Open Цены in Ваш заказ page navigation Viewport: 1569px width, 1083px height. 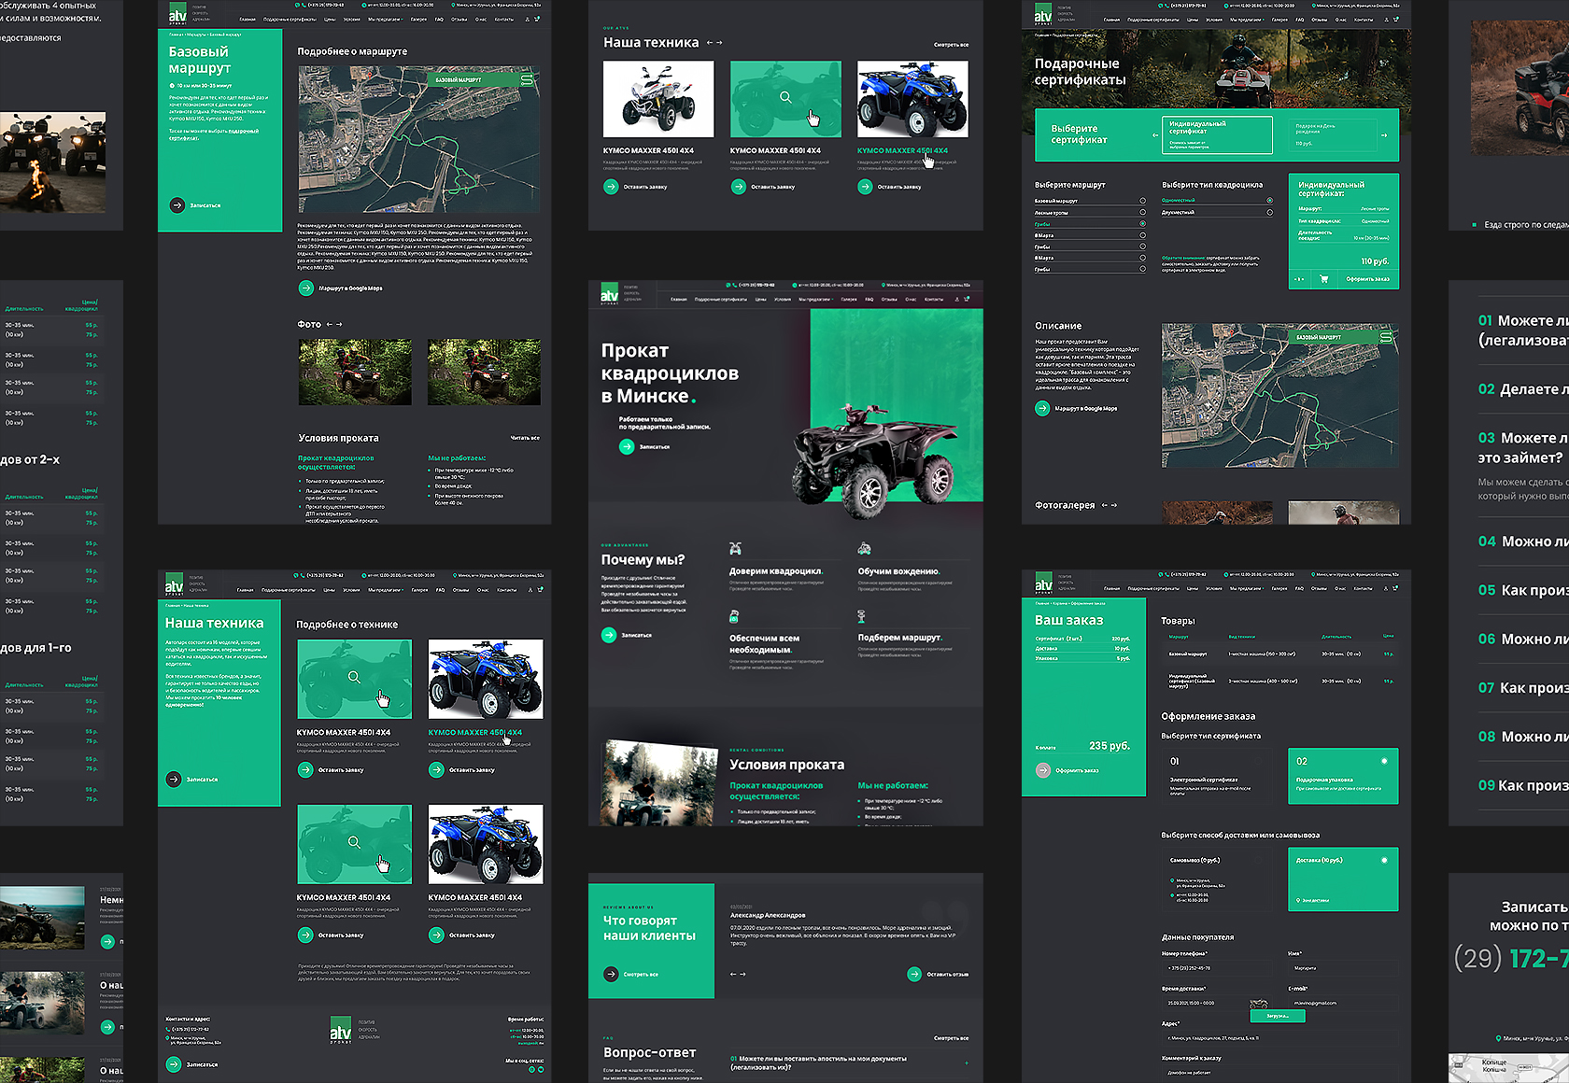click(x=1192, y=589)
